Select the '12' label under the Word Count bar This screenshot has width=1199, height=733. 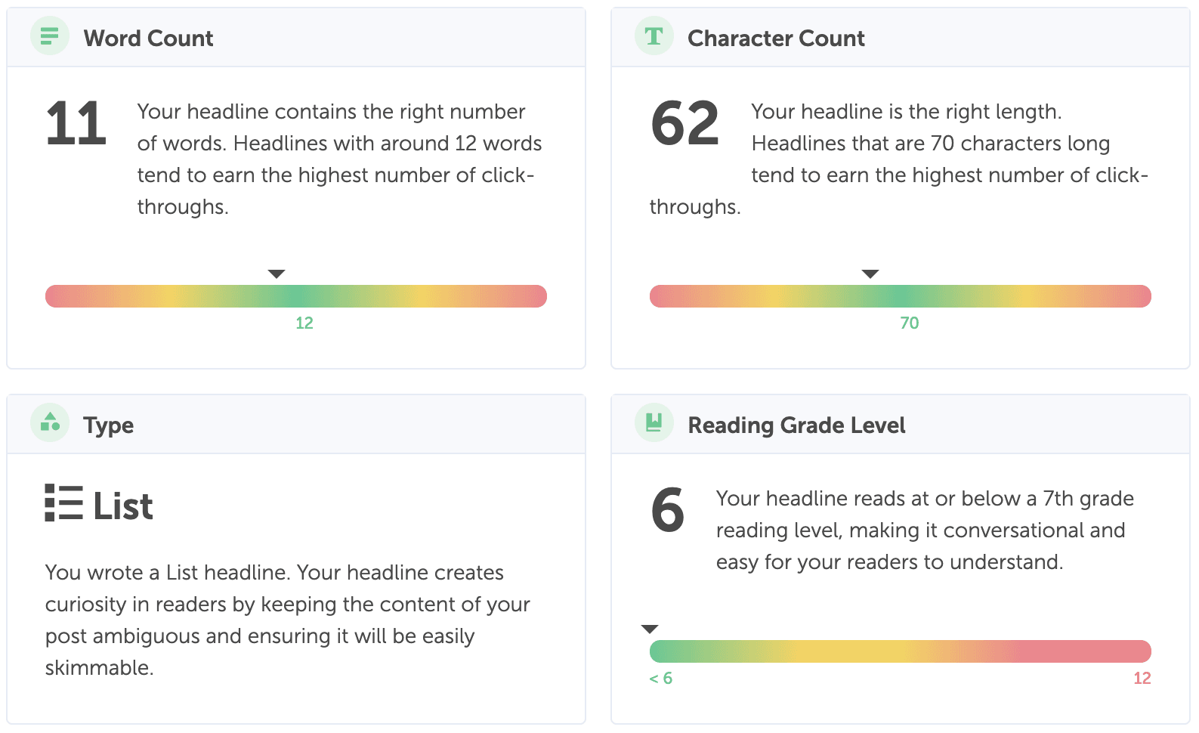(x=304, y=323)
